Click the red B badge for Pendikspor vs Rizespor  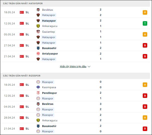[x=145, y=96]
